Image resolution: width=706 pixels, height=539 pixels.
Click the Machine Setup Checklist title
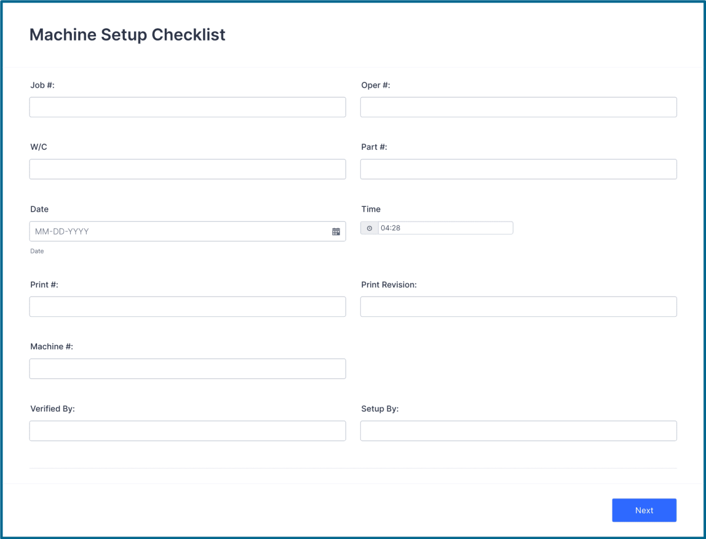[x=127, y=35]
